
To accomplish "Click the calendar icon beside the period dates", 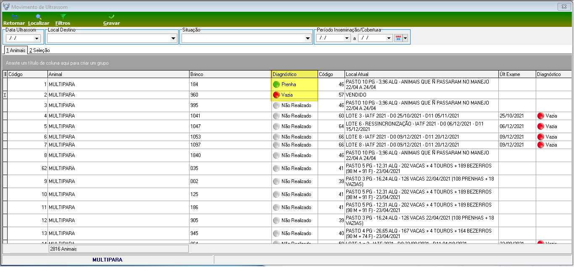I will (398, 38).
